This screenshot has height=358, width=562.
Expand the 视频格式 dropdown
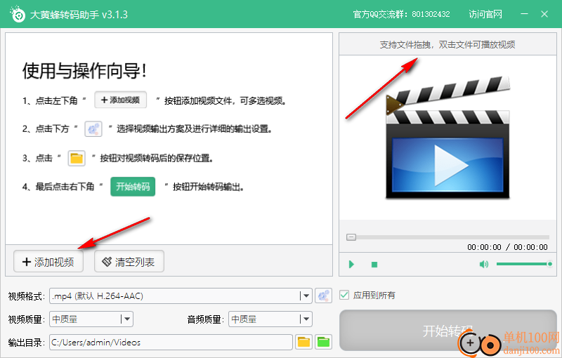coord(305,296)
